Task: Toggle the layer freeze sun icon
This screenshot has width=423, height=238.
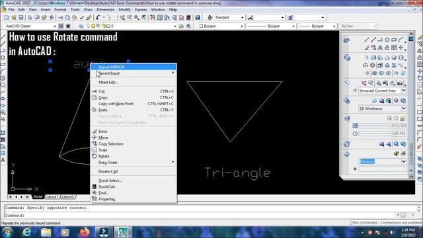Action: (x=93, y=26)
